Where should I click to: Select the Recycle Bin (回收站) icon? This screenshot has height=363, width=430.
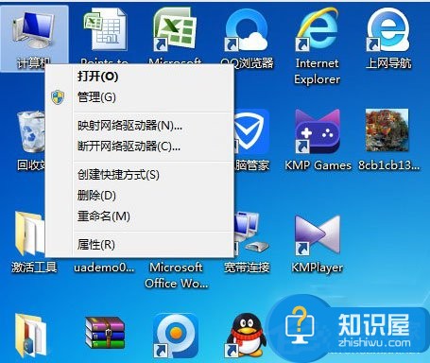[x=31, y=131]
